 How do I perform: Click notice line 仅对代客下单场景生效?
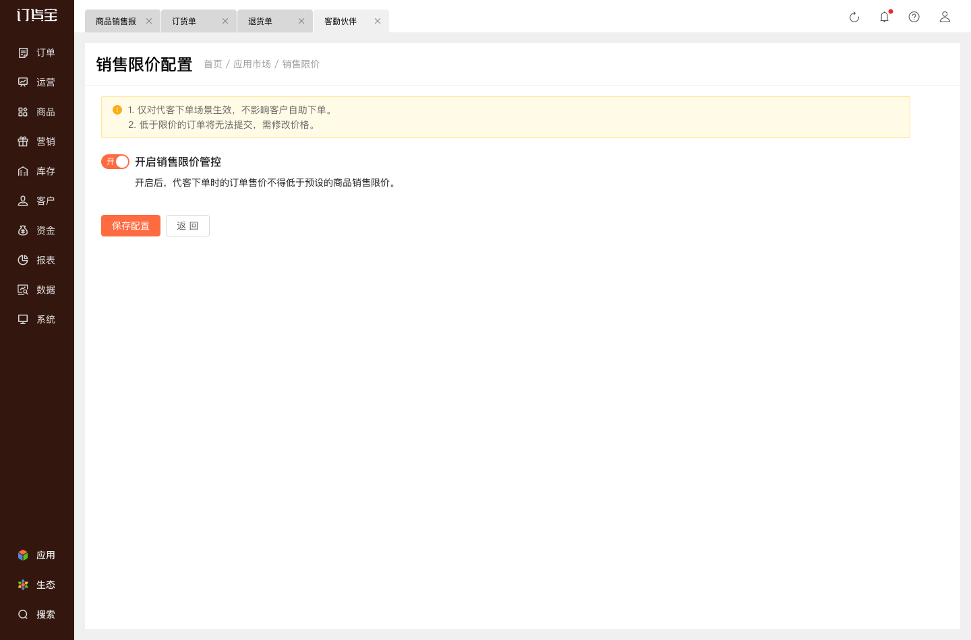click(x=231, y=110)
